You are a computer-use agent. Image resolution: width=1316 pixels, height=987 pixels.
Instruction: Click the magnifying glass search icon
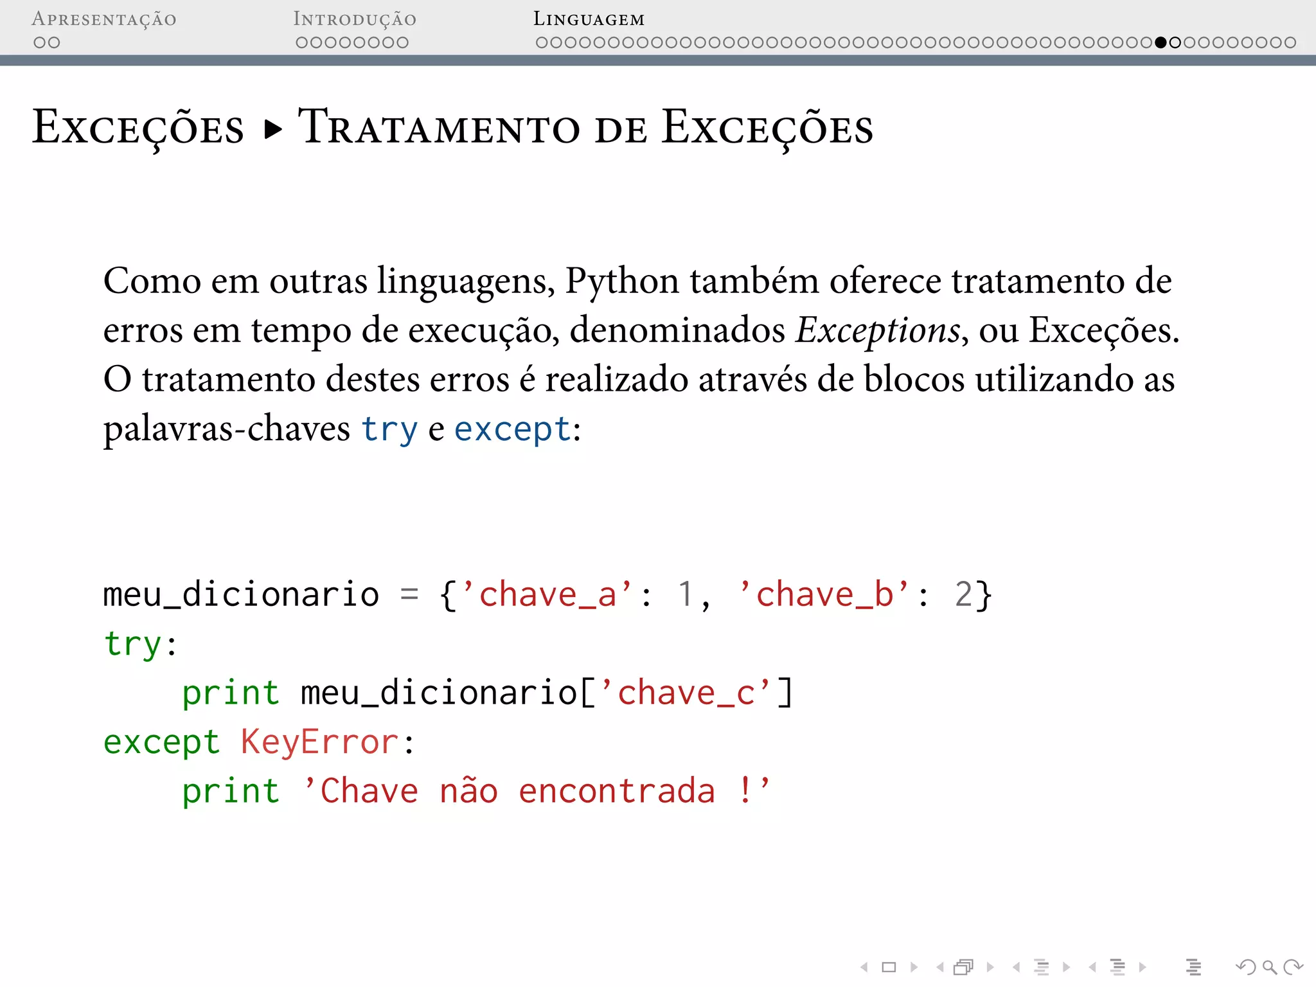coord(1269,967)
